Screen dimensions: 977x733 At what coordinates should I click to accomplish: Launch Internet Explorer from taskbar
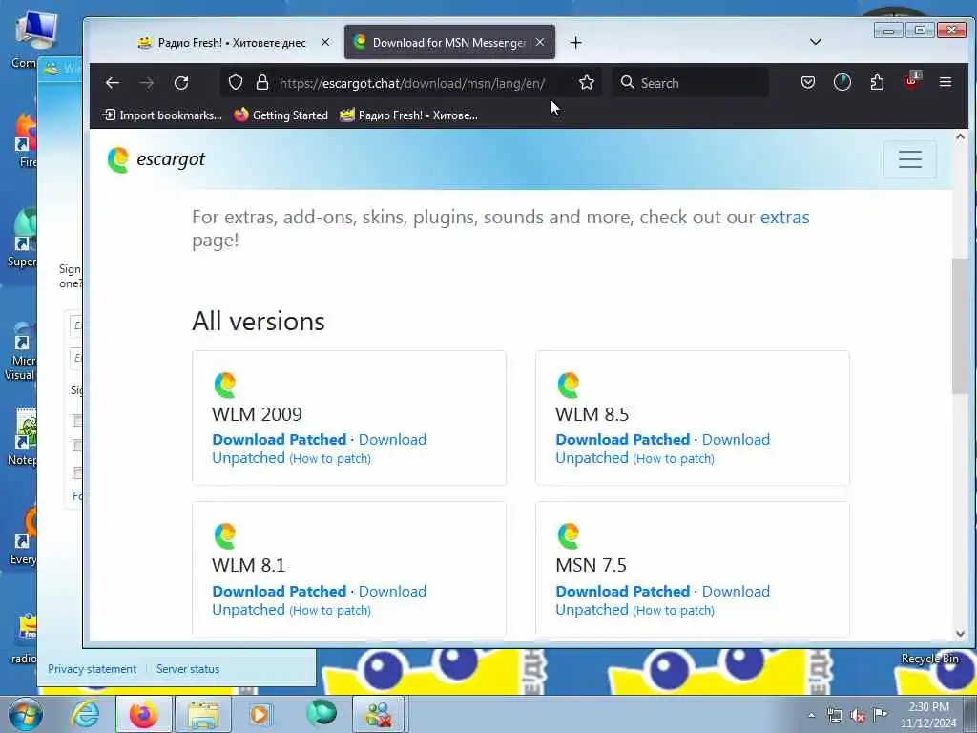(85, 714)
